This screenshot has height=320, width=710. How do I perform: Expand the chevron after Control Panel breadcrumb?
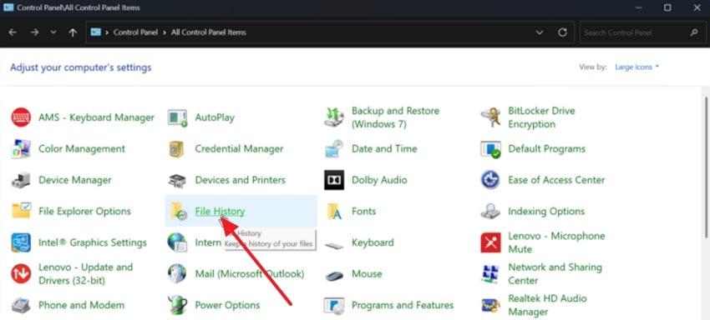pyautogui.click(x=165, y=32)
